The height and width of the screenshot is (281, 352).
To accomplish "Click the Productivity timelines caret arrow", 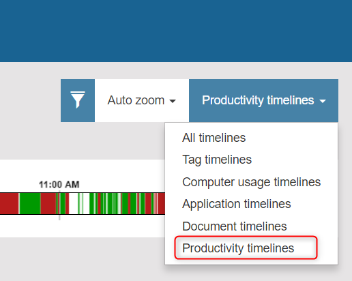I will 323,101.
